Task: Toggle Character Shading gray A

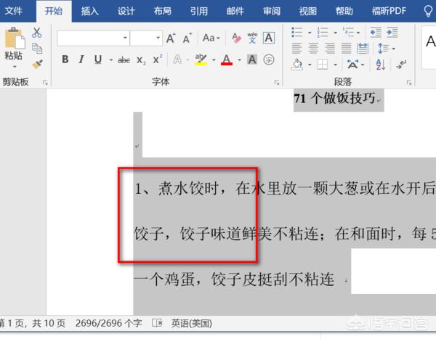Action: tap(252, 60)
